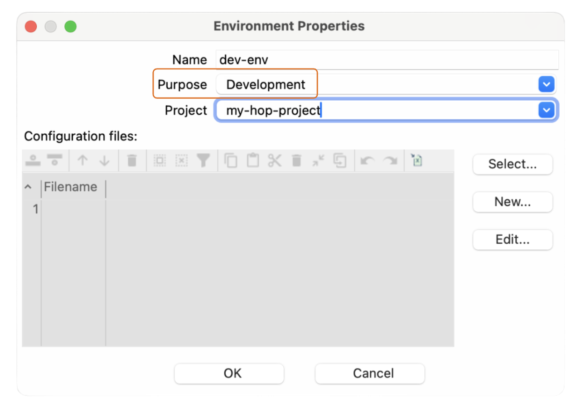
Task: Click the Cancel button
Action: 370,374
